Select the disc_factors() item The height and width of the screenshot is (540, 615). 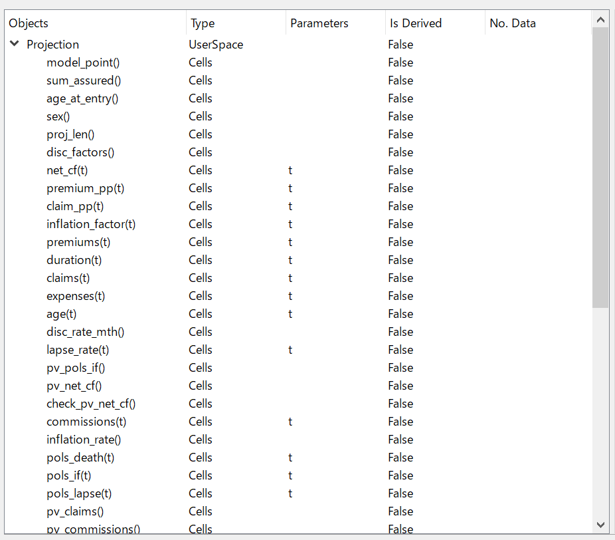[80, 152]
